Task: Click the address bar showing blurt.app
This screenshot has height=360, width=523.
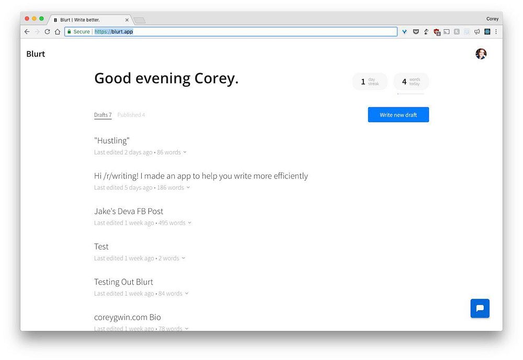Action: click(x=231, y=32)
